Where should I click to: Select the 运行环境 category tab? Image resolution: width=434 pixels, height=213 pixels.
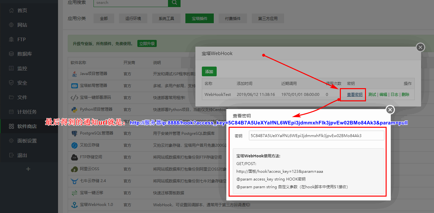[133, 19]
